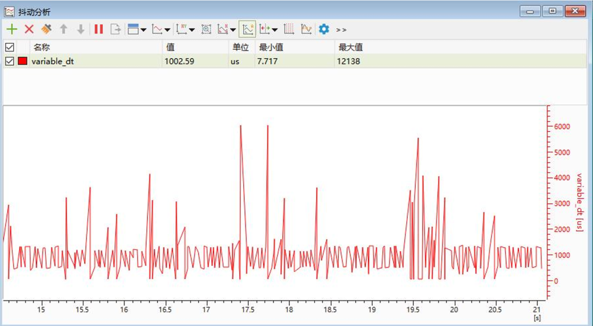Image resolution: width=593 pixels, height=326 pixels.
Task: Click the chart icon with red X mark
Action: pyautogui.click(x=223, y=29)
